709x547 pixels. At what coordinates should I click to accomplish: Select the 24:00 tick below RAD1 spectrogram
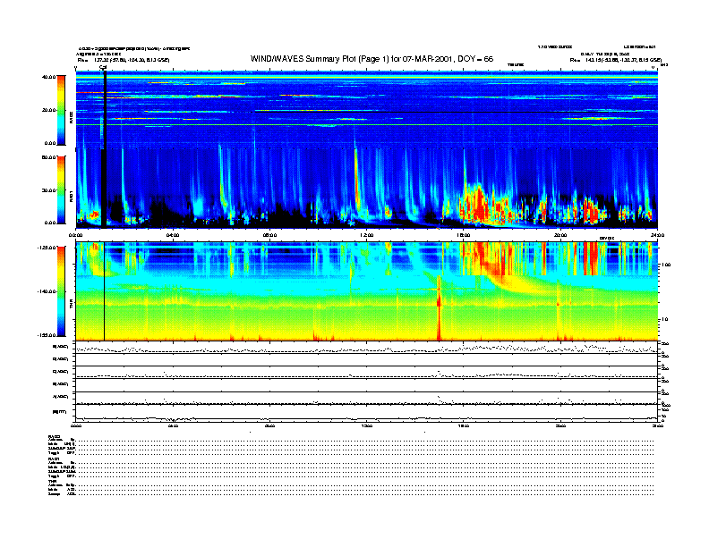click(657, 235)
